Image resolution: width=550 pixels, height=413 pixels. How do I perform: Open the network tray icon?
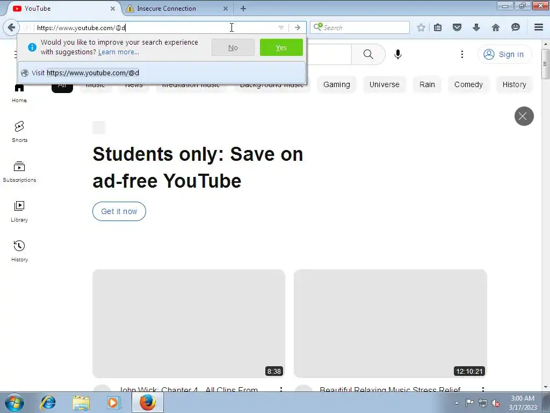pyautogui.click(x=483, y=403)
